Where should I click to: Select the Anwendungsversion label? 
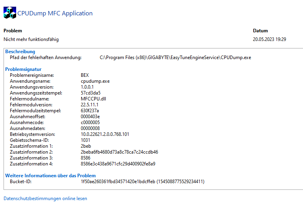(32, 87)
